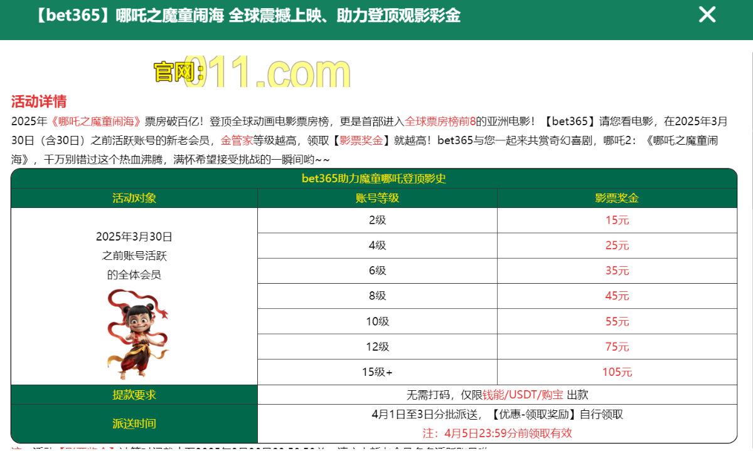The width and height of the screenshot is (753, 451).
Task: Click the 8级 account level cell
Action: 377,296
